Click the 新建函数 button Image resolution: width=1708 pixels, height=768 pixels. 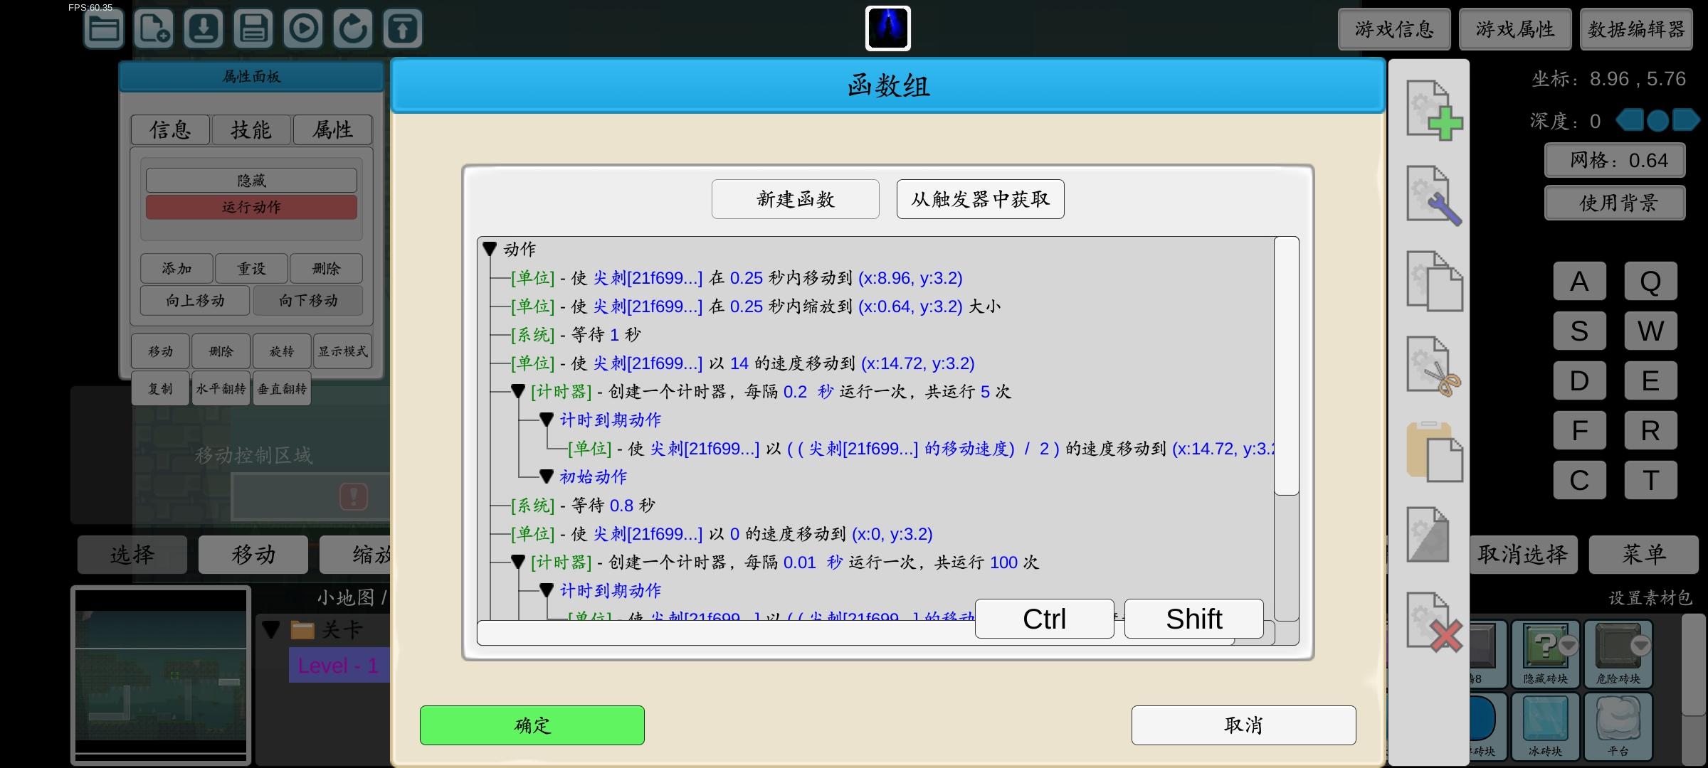click(x=795, y=199)
